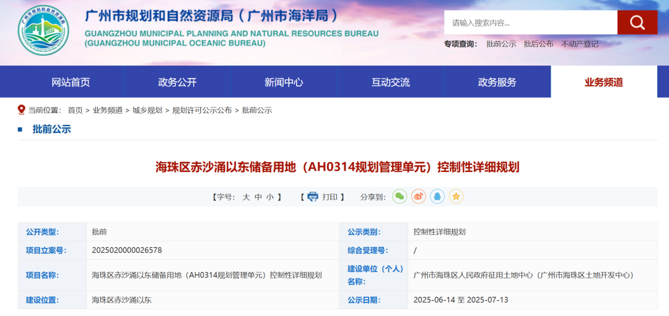This screenshot has height=316, width=669.
Task: Click project number 2025020000026578
Action: click(x=127, y=250)
